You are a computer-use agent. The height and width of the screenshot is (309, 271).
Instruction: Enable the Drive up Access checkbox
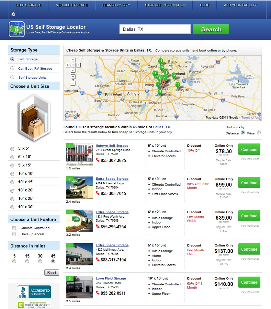pyautogui.click(x=14, y=234)
